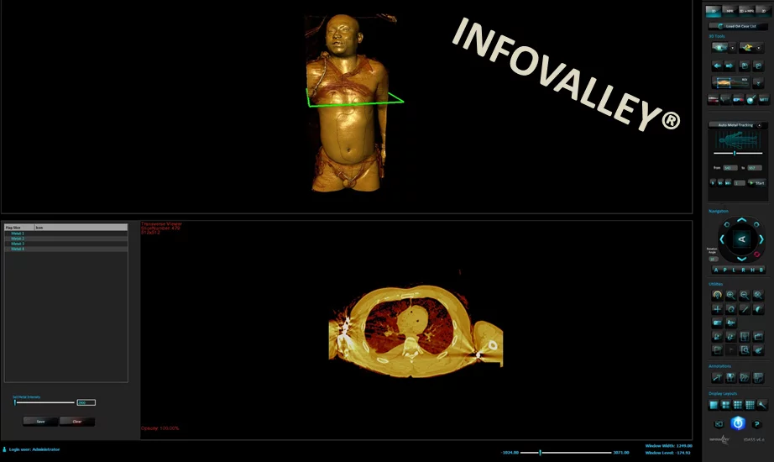This screenshot has width=774, height=462.
Task: Select the yellow-green 3D tool icon
Action: [747, 47]
